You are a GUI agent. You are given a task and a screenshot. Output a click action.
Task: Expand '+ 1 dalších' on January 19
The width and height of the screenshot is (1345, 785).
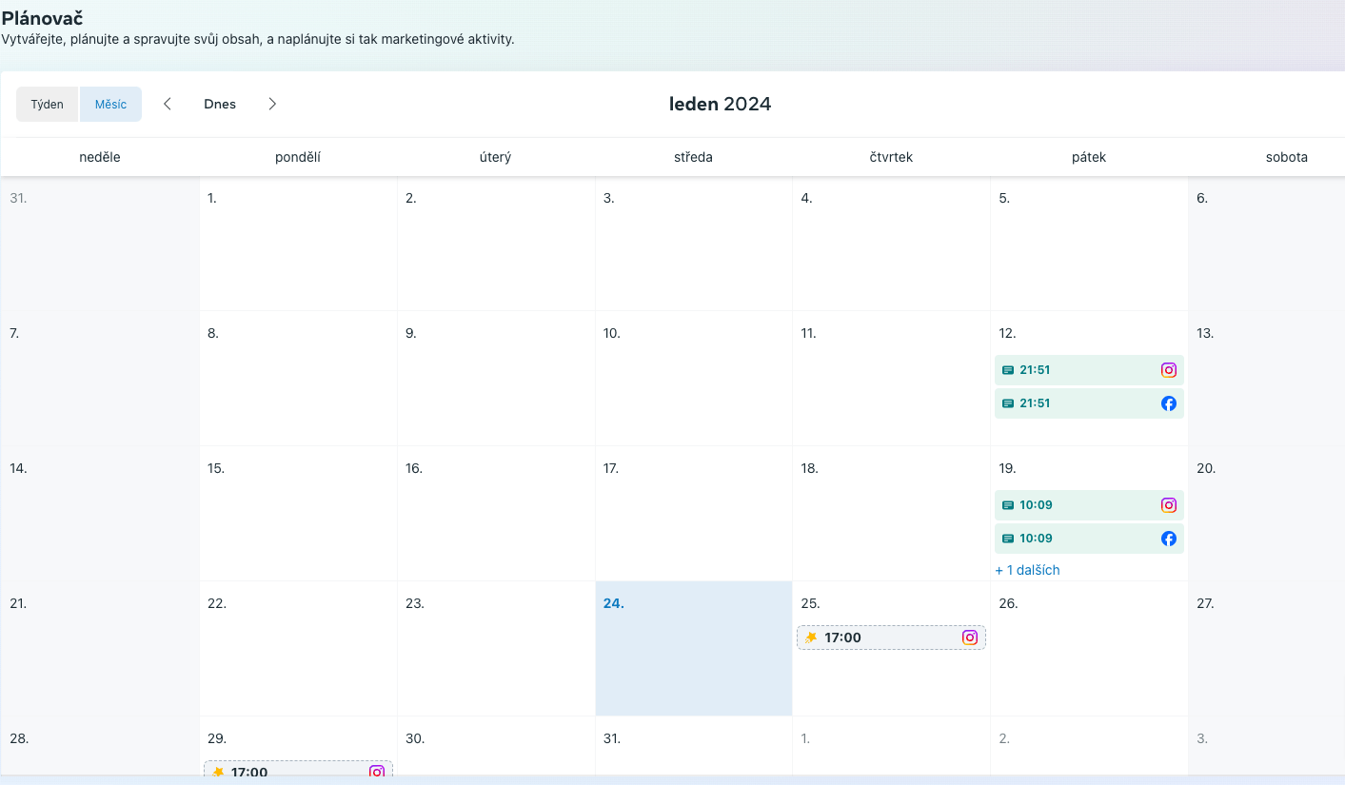(1027, 570)
